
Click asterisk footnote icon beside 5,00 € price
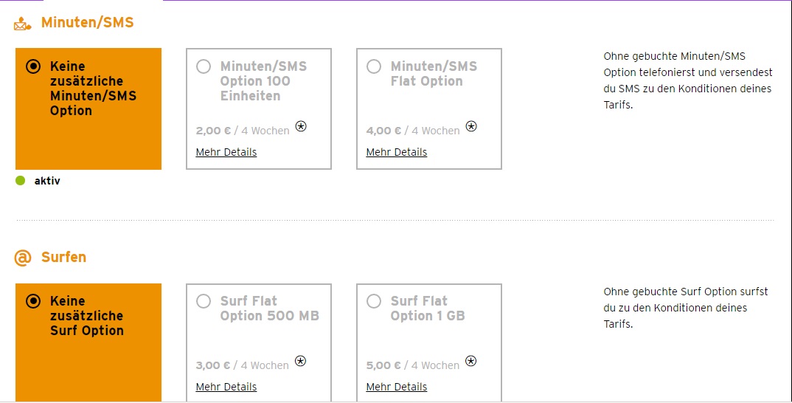tap(471, 361)
